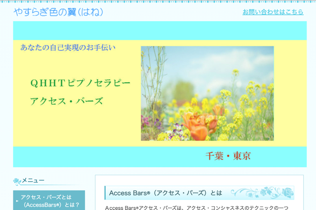
Task: Select the heading あなたの自己実現のお手伝い
Action: pyautogui.click(x=68, y=48)
